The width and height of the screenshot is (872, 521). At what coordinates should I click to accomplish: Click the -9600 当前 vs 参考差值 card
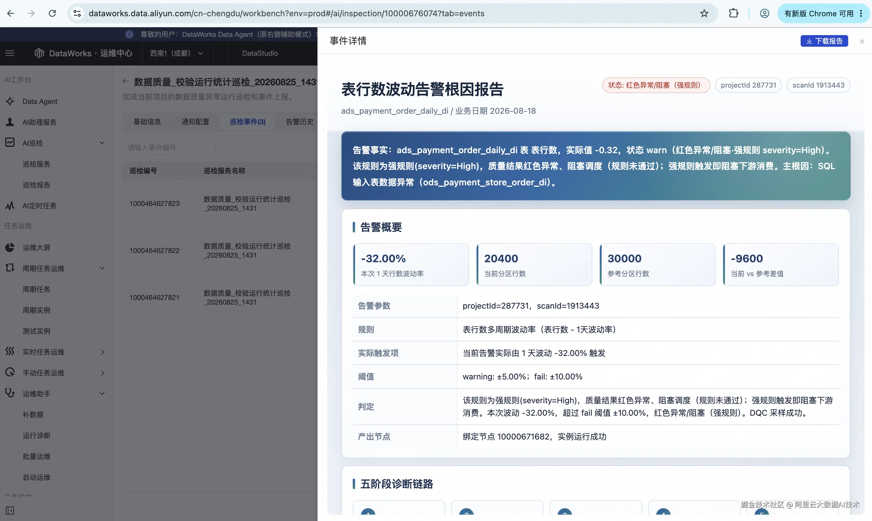[x=781, y=265]
